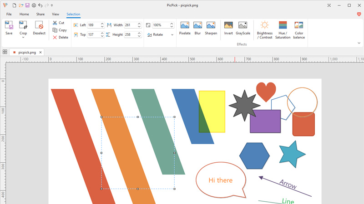Image resolution: width=364 pixels, height=204 pixels.
Task: Click the resize icon beside 100%
Action: tap(148, 25)
